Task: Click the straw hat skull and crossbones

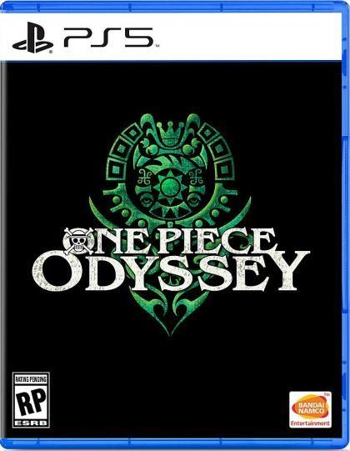Action: (x=78, y=241)
